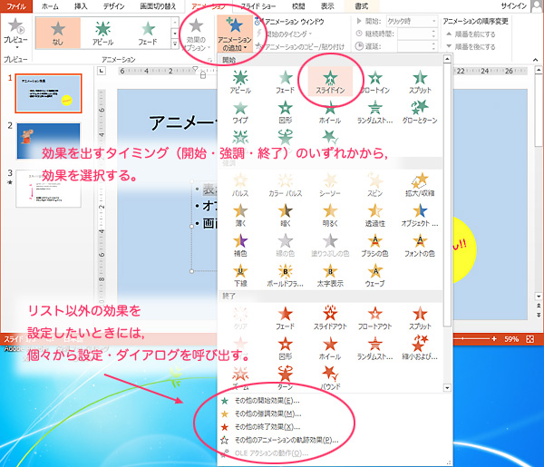Open the ファイル tab

(x=16, y=6)
